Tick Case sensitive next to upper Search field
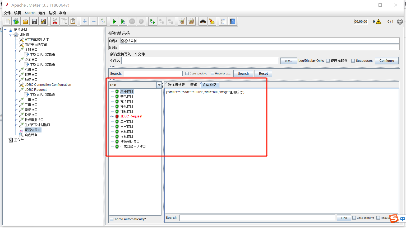The height and width of the screenshot is (228, 406). pyautogui.click(x=187, y=74)
